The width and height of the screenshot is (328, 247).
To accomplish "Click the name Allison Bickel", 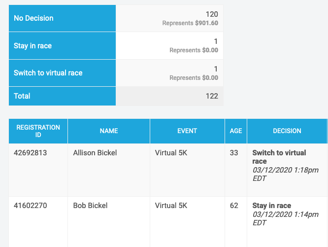I will 95,153.
